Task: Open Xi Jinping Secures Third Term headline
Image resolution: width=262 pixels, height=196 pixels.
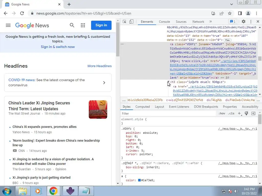Action: tap(39, 106)
